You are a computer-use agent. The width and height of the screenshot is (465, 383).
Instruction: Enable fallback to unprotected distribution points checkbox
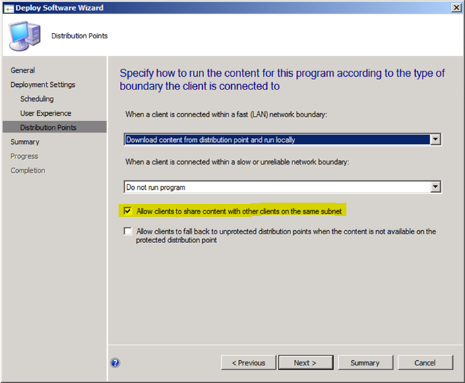point(128,232)
